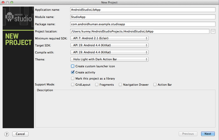
Task: Click the Cancel button
Action: tap(21, 134)
